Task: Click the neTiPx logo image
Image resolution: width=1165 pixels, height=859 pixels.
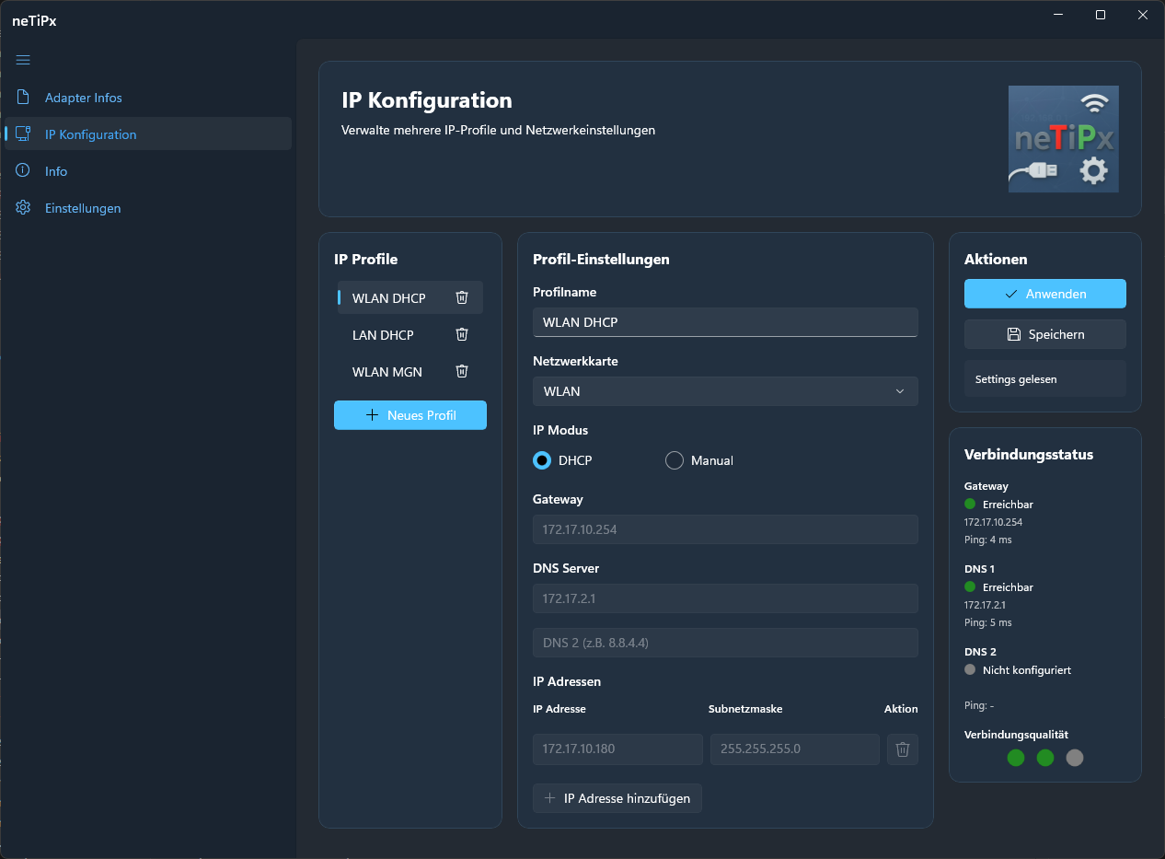Action: [1063, 139]
